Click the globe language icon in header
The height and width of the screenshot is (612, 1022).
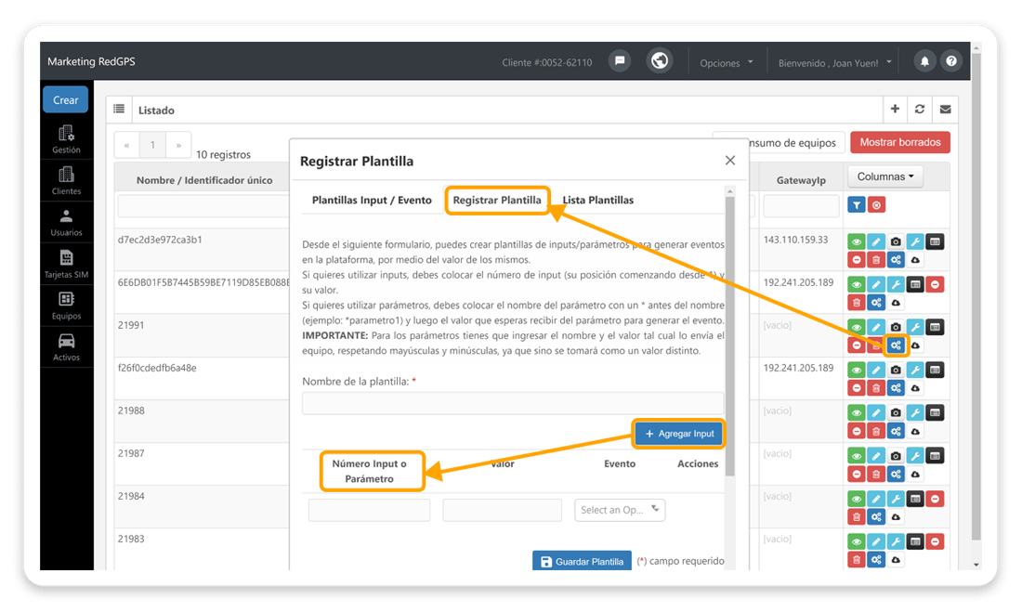(660, 61)
